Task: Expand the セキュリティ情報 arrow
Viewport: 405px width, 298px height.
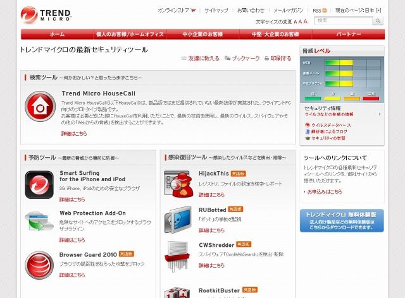Action: point(380,114)
